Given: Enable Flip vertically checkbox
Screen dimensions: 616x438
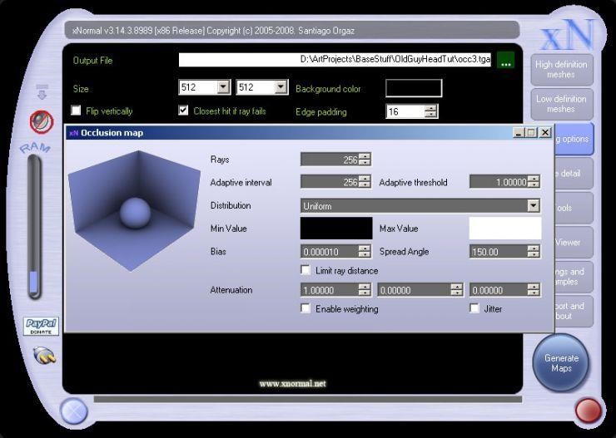Looking at the screenshot, I should point(77,111).
